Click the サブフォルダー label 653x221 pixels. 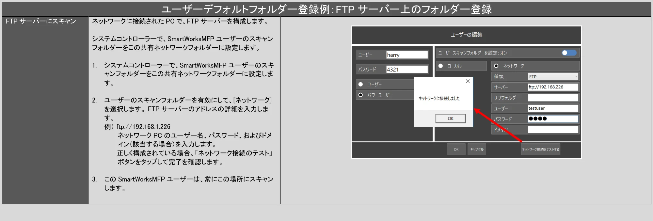pos(506,98)
